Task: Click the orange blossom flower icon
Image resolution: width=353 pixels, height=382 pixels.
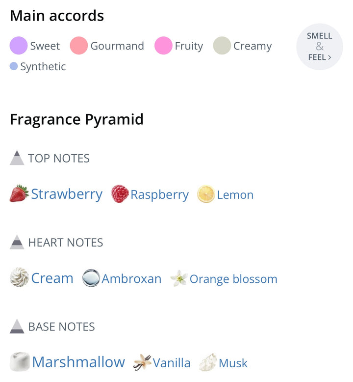Action: tap(179, 279)
